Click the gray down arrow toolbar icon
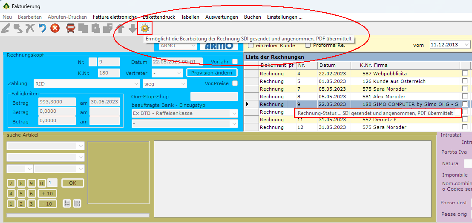The width and height of the screenshot is (472, 223). pos(133,29)
